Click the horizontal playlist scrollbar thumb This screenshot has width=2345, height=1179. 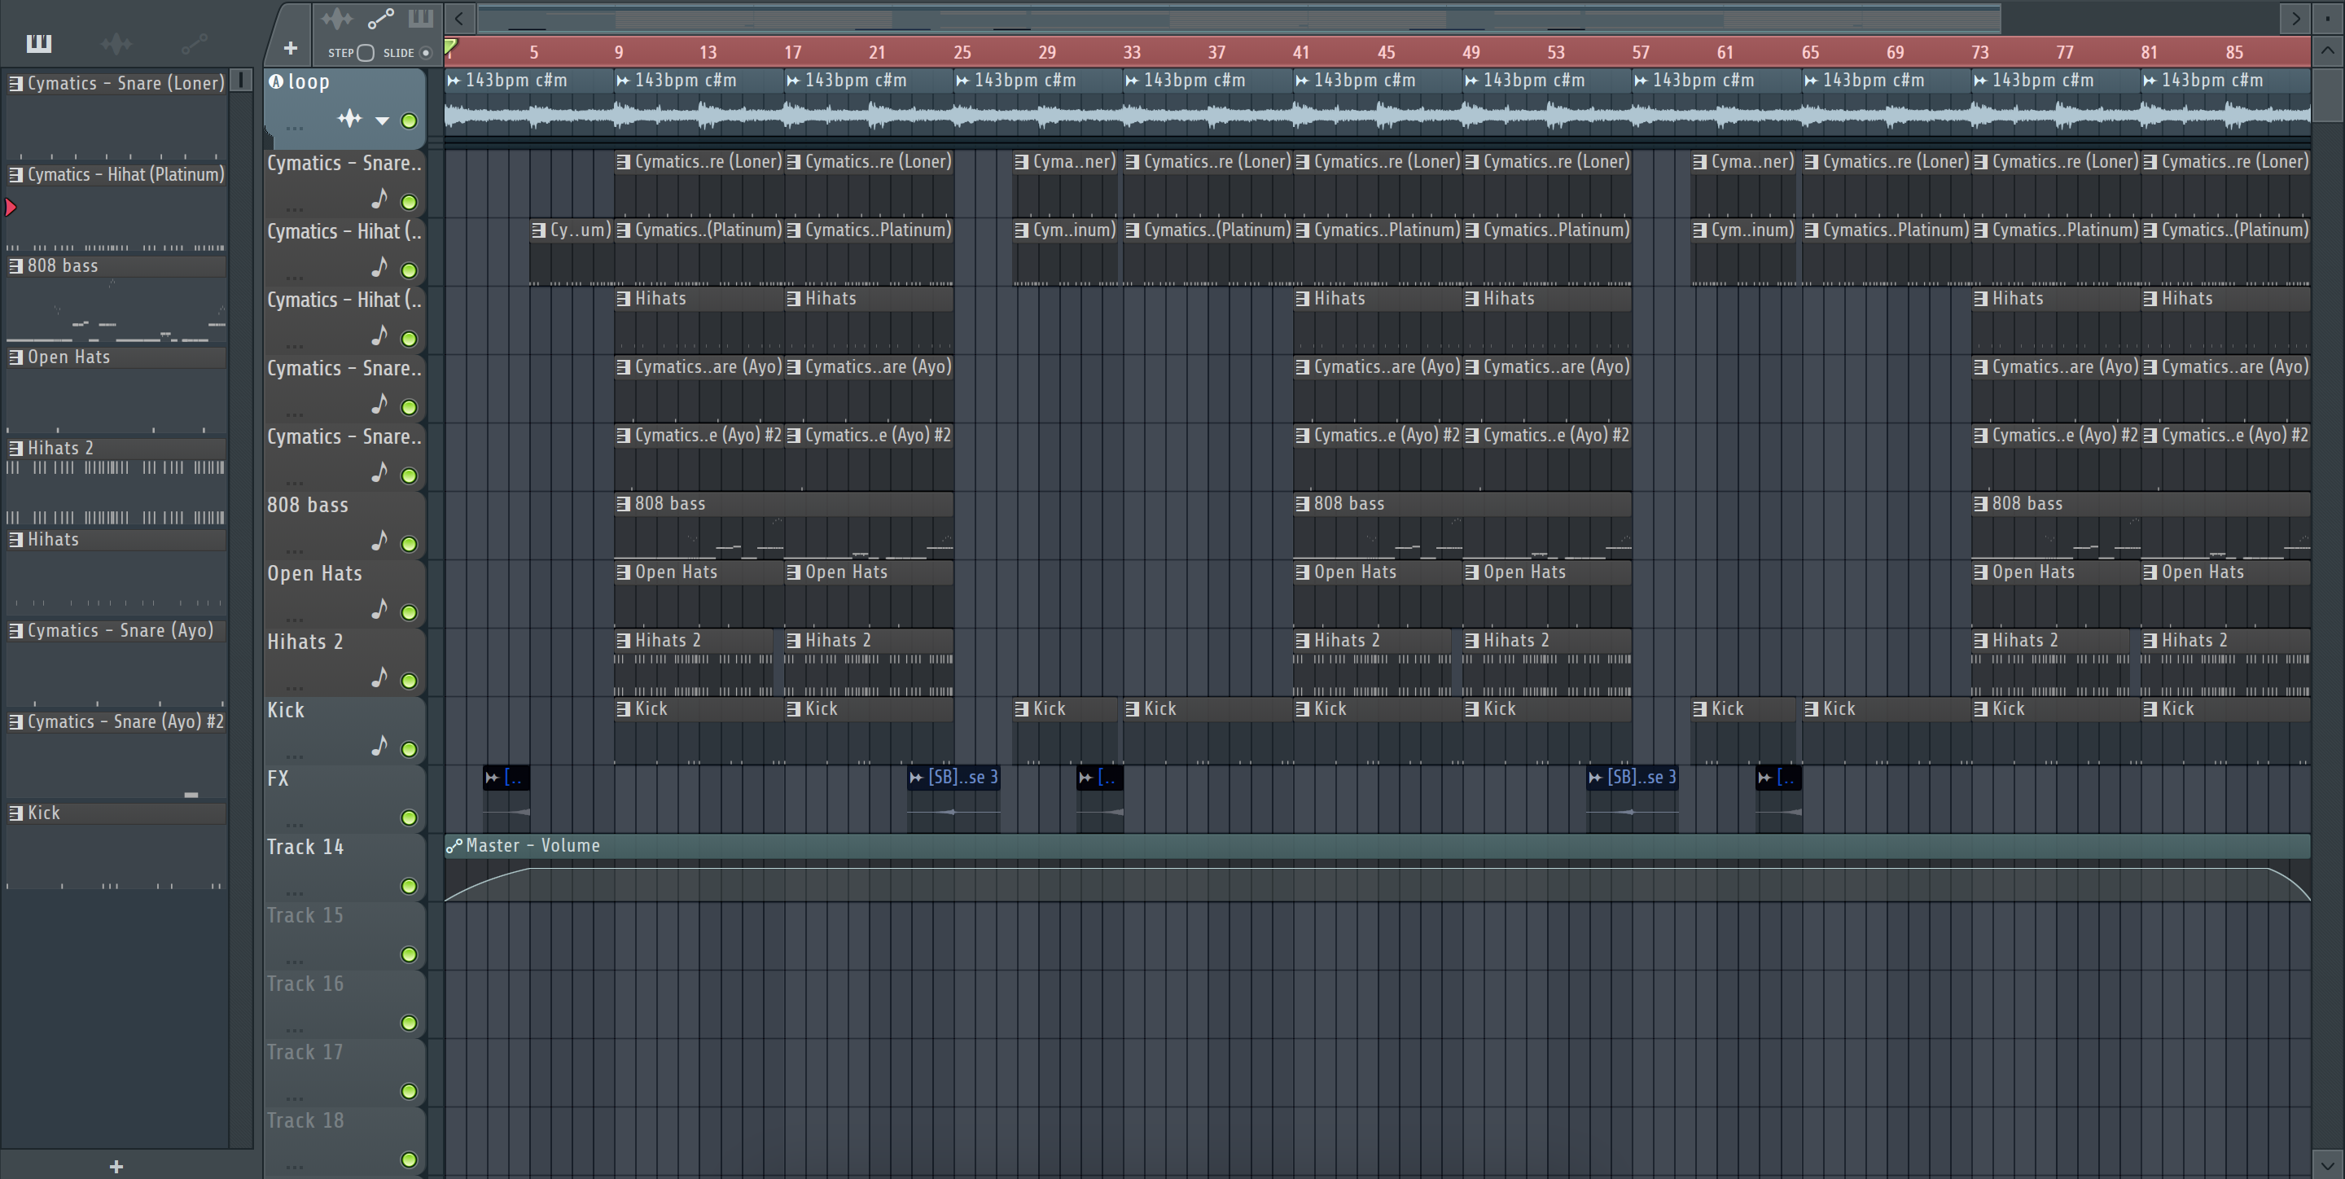click(x=1239, y=17)
